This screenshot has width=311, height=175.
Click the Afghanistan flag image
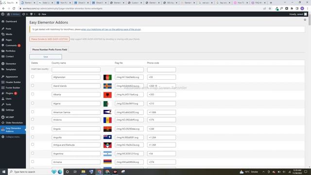click(107, 77)
